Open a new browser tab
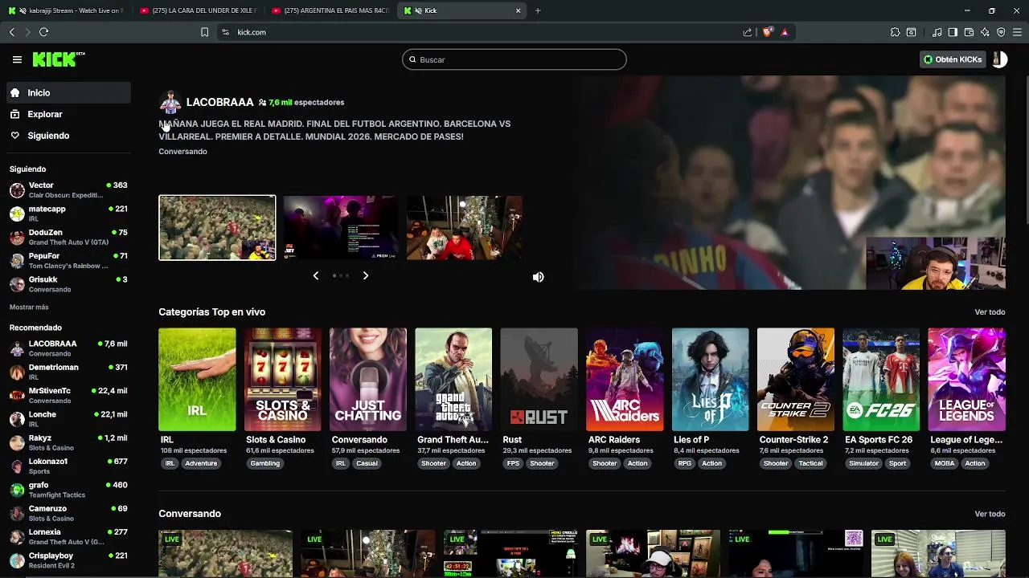Viewport: 1029px width, 578px height. click(x=538, y=10)
